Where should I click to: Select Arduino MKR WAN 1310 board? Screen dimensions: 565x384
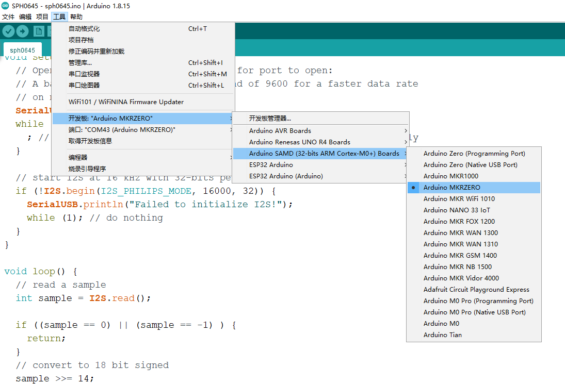point(474,244)
